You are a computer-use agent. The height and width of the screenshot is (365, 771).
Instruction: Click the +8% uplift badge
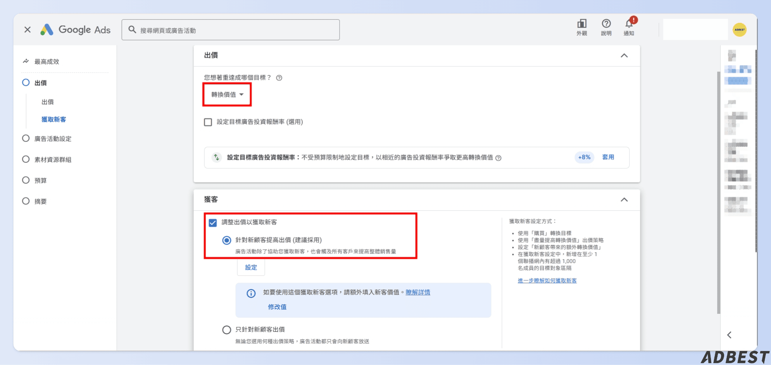584,157
